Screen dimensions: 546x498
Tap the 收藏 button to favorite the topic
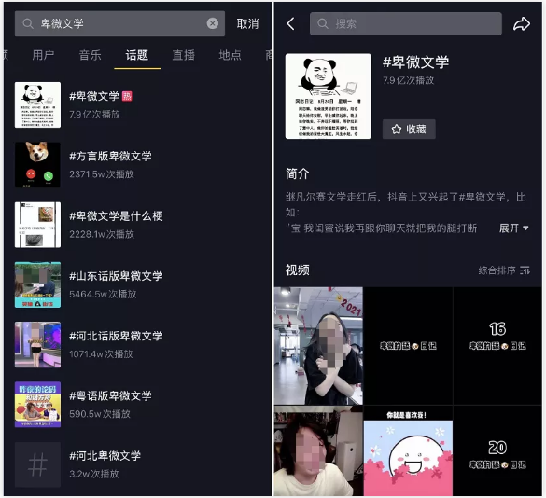409,129
